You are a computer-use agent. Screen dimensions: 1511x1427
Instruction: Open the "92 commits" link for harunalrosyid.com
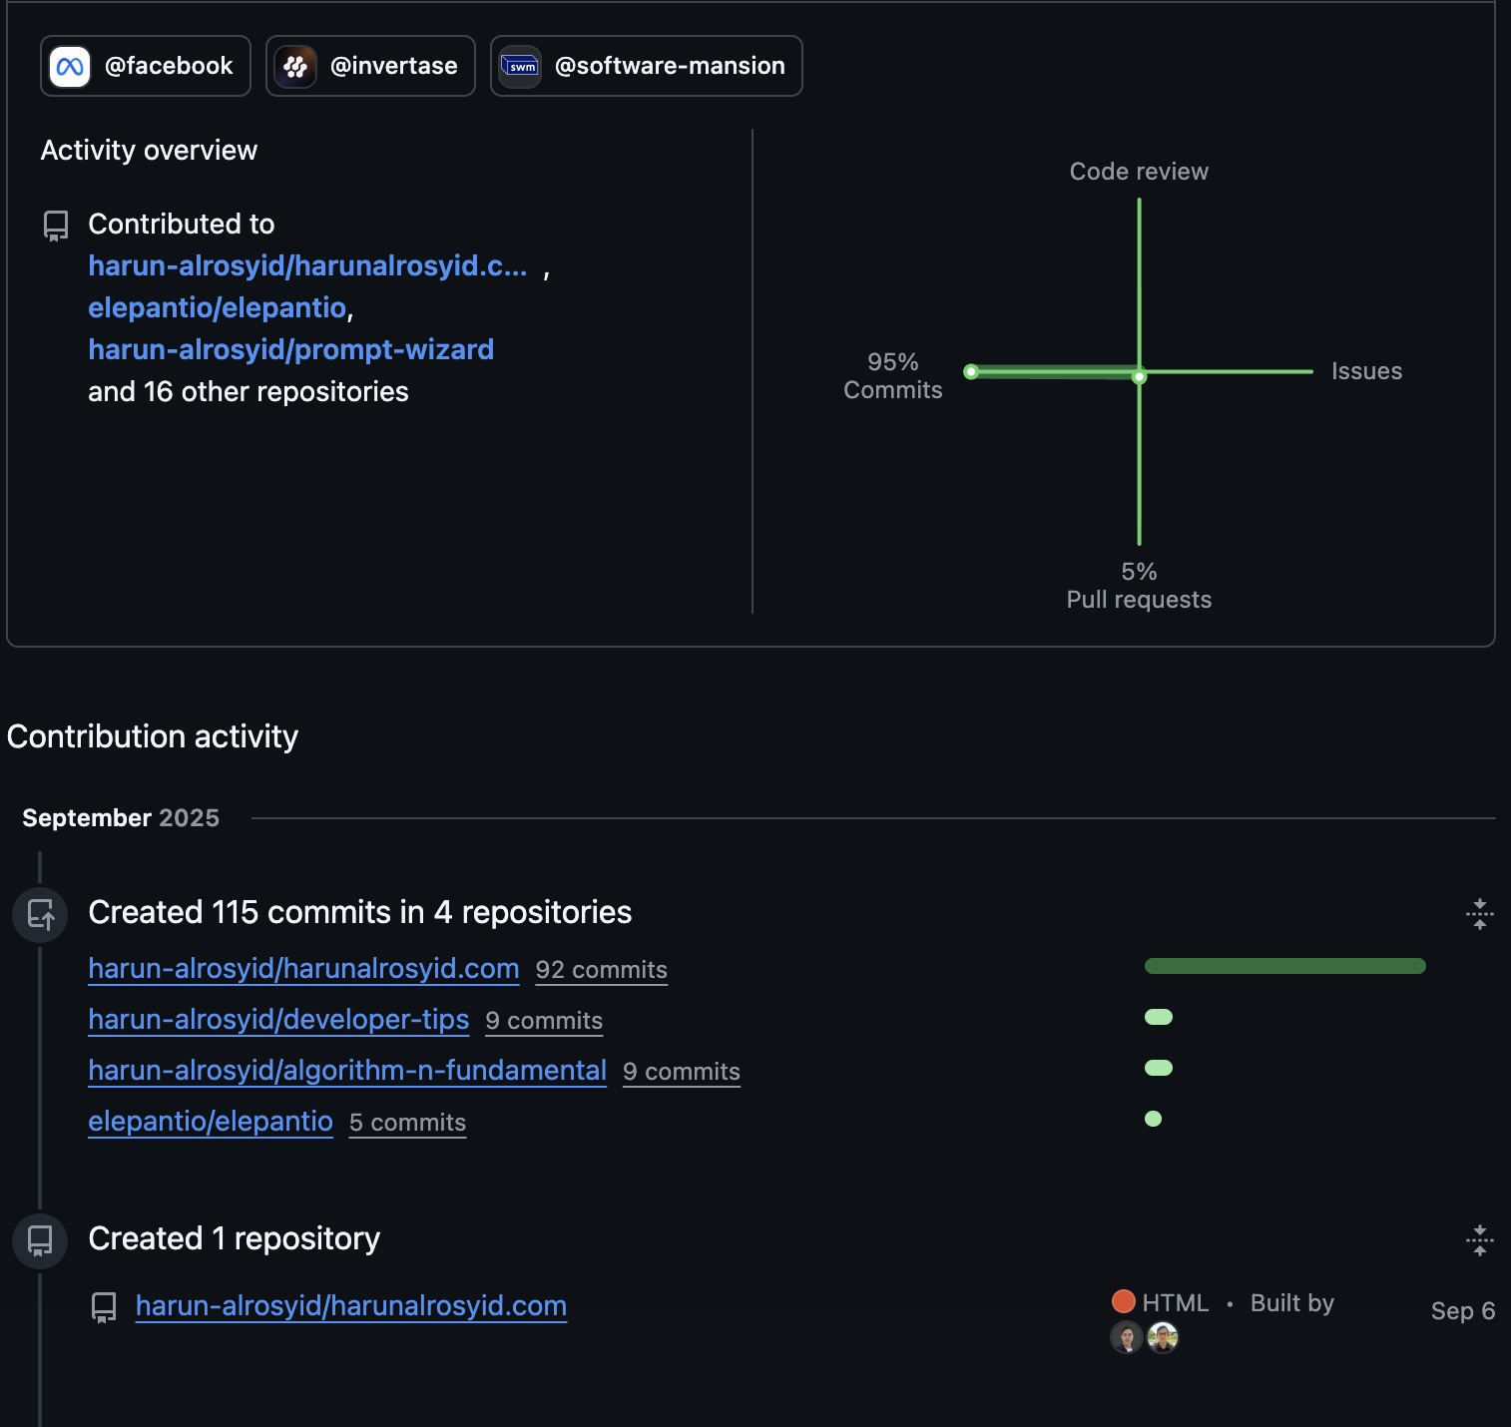[x=601, y=969]
